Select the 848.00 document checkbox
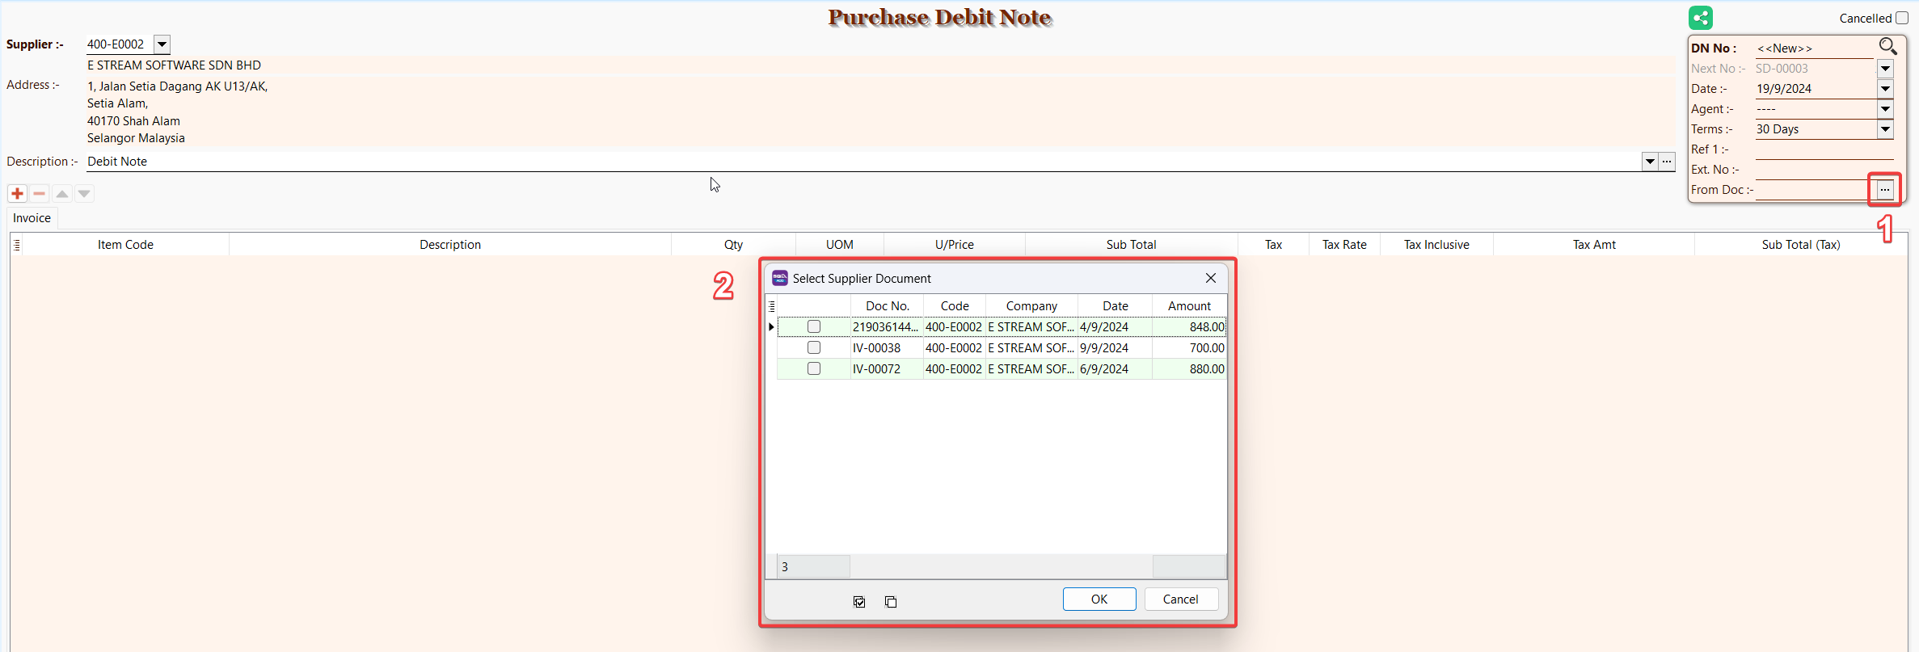This screenshot has height=652, width=1919. point(814,326)
